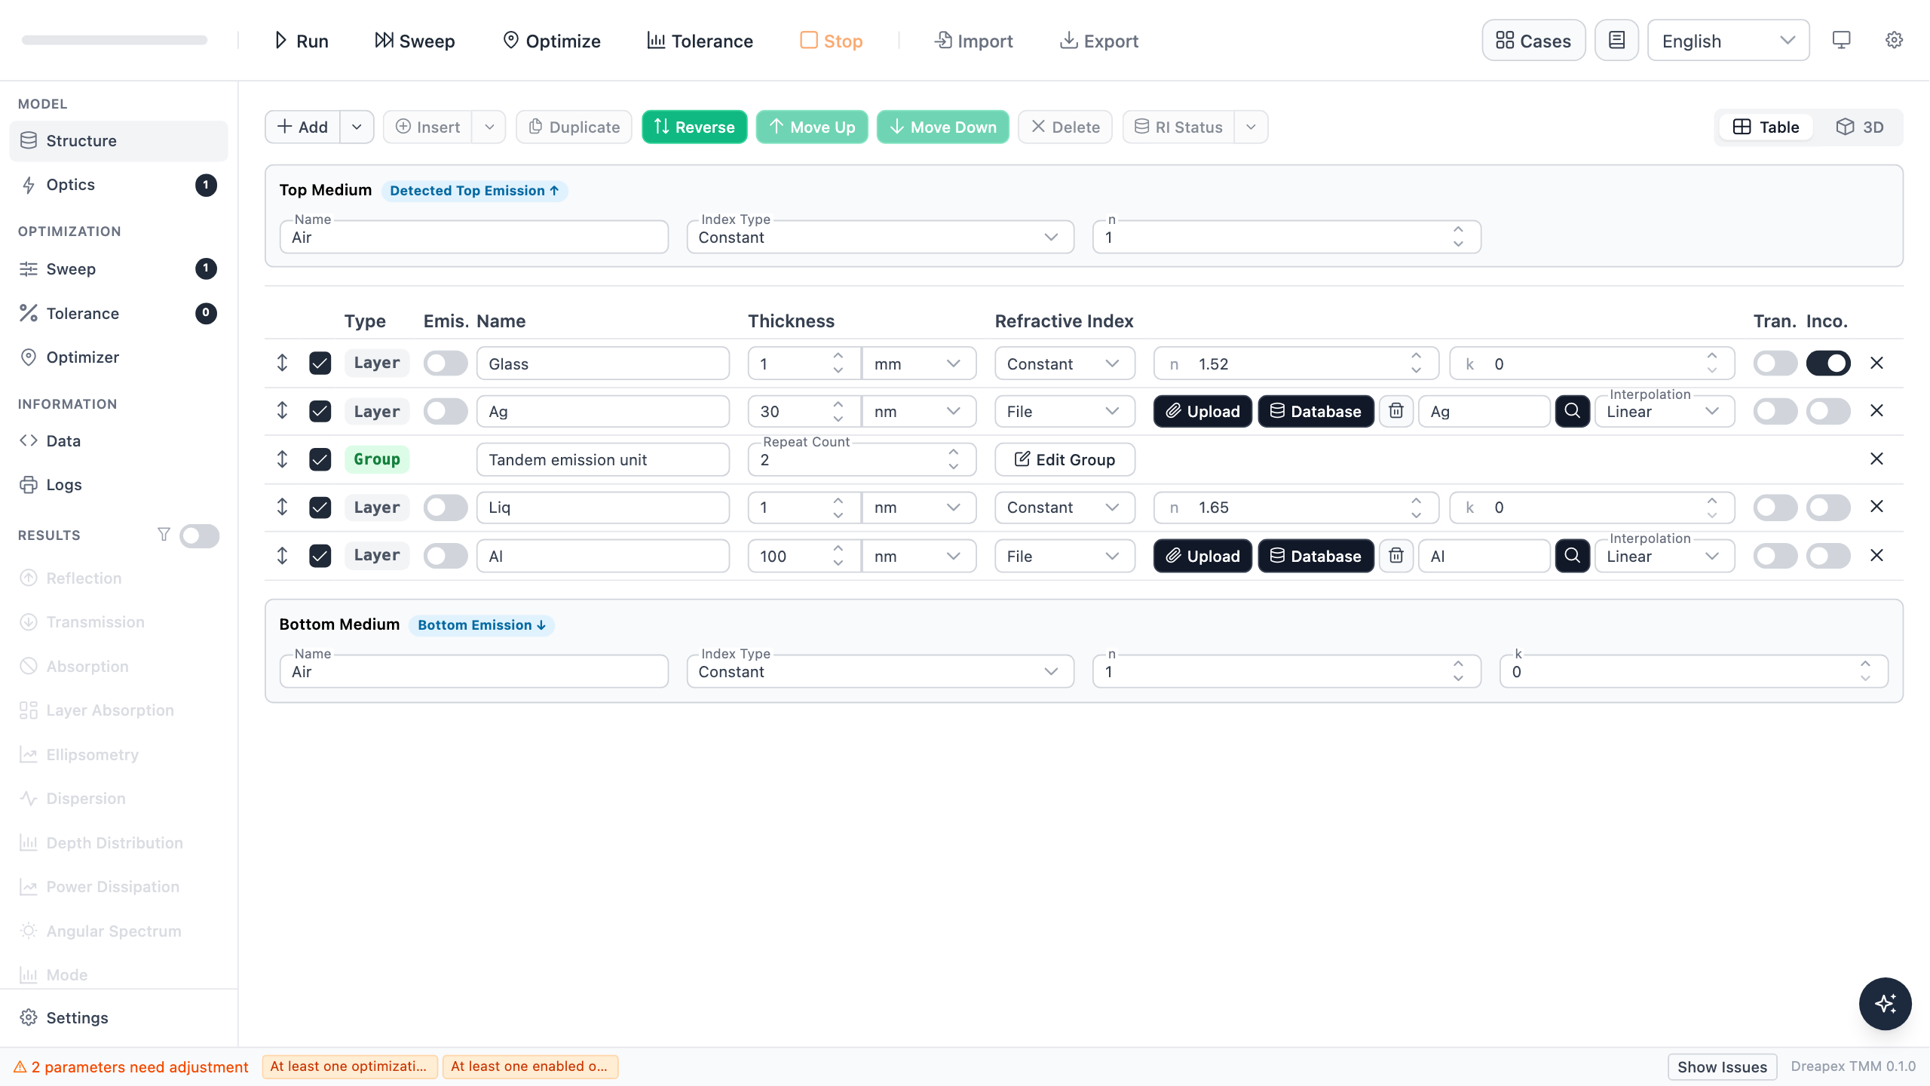Click the reorder handle on the Ag row
This screenshot has height=1086, width=1930.
click(x=282, y=411)
